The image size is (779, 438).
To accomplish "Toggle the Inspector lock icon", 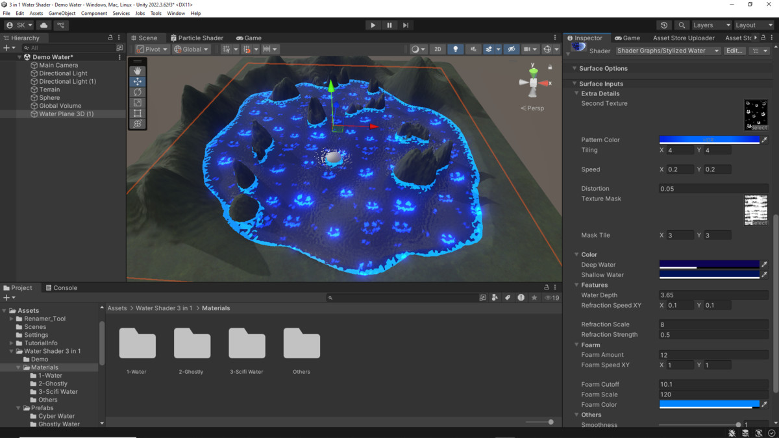I will click(763, 38).
